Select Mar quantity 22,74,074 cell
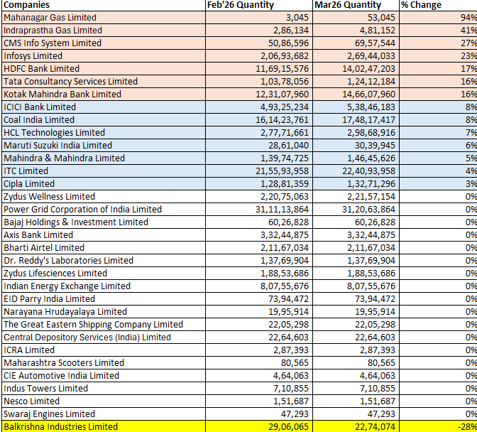The height and width of the screenshot is (432, 477). tap(356, 426)
